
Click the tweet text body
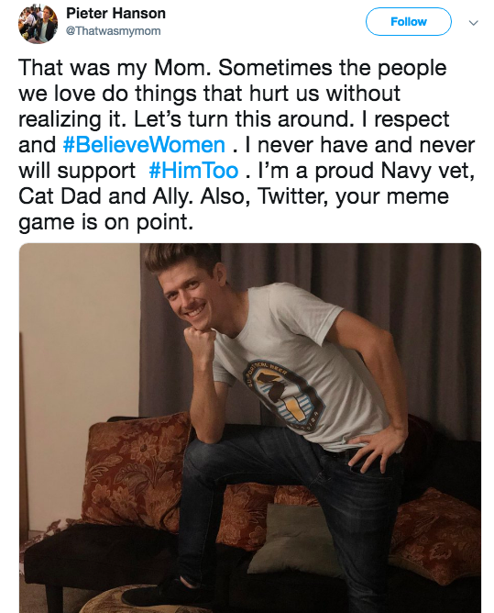click(x=247, y=145)
